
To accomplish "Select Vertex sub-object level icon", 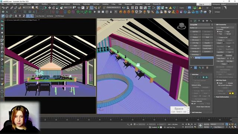I will pyautogui.click(x=194, y=77).
